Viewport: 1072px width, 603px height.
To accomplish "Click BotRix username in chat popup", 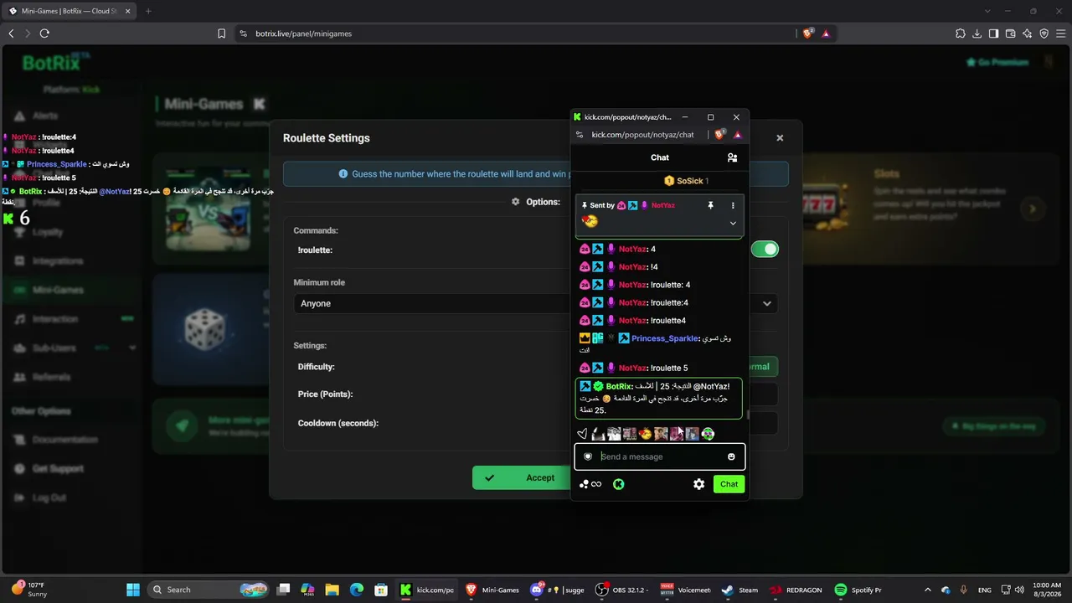I will (619, 386).
